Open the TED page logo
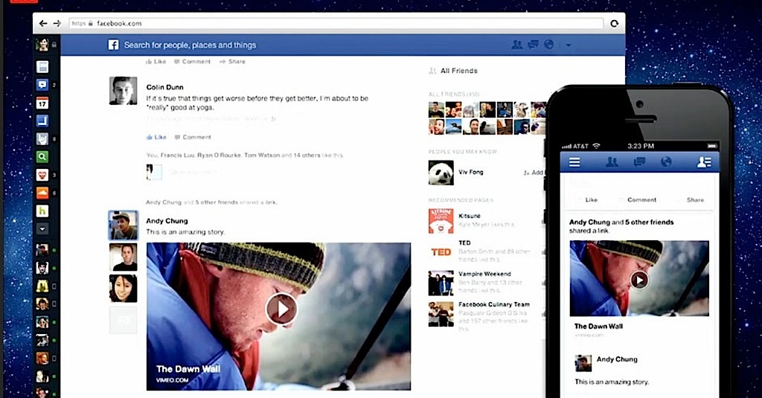This screenshot has width=762, height=398. tap(441, 252)
